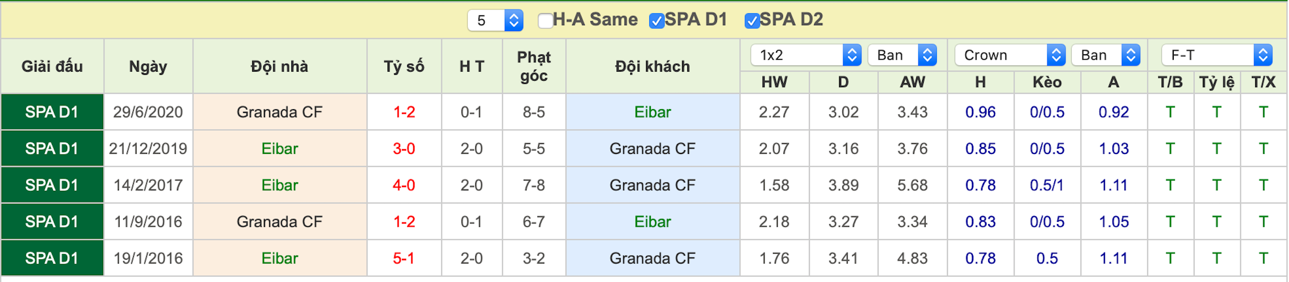This screenshot has height=282, width=1289.
Task: Enable the H-A Same checkbox
Action: click(x=545, y=21)
